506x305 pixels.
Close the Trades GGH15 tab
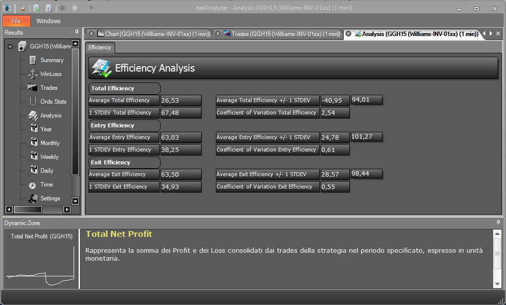pyautogui.click(x=218, y=34)
